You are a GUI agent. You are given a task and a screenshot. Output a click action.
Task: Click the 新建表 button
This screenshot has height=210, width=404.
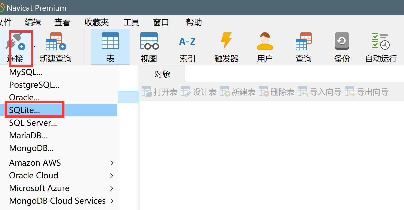238,92
